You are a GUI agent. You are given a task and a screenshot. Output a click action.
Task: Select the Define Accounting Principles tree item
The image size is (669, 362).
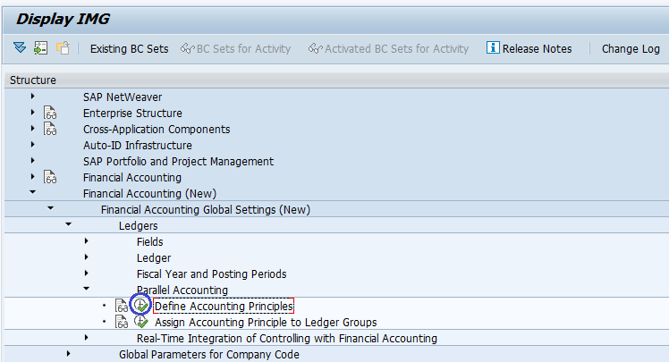pyautogui.click(x=224, y=307)
